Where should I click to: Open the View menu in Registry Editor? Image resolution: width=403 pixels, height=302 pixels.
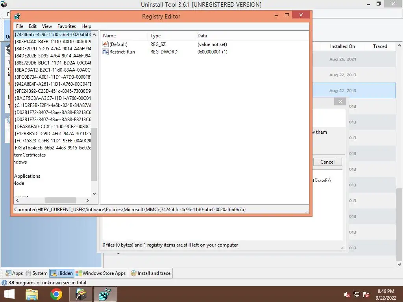(47, 26)
